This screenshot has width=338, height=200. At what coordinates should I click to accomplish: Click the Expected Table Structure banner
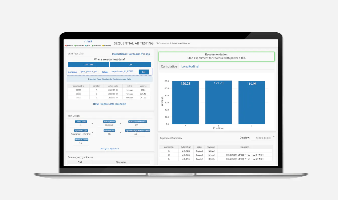[x=109, y=79]
